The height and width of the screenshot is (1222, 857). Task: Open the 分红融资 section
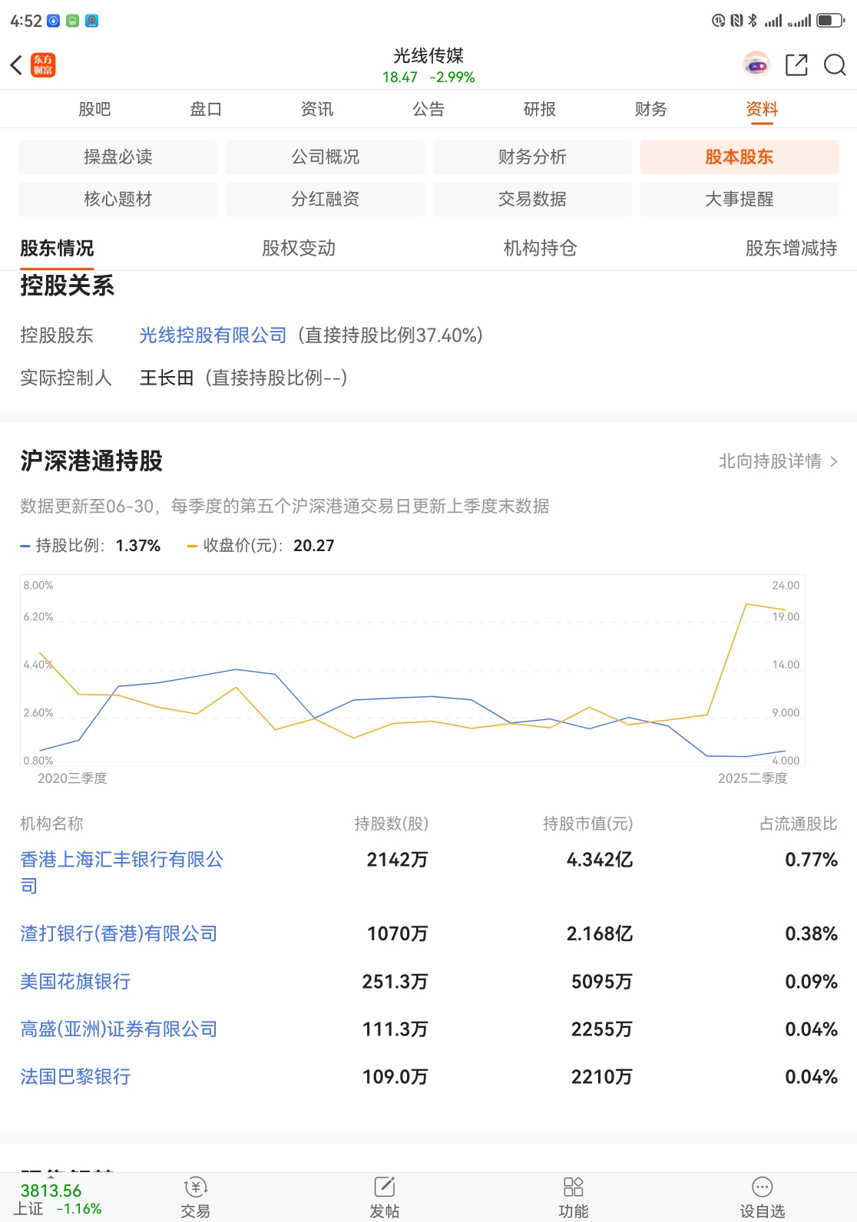[x=326, y=200]
